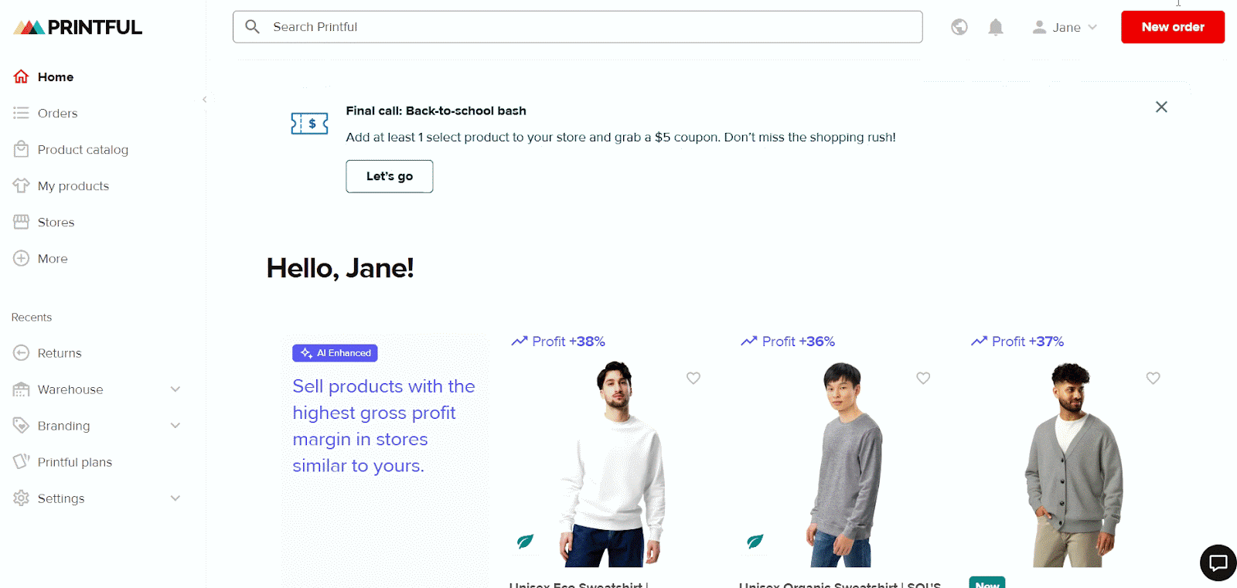The height and width of the screenshot is (588, 1237).
Task: Dismiss the Back-to-school bash banner
Action: pos(1161,107)
